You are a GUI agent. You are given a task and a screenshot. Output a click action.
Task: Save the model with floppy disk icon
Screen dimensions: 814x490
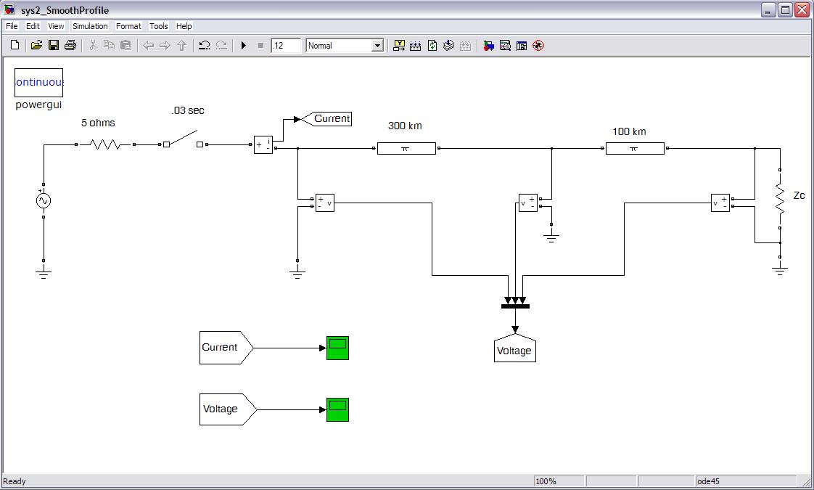click(x=53, y=46)
